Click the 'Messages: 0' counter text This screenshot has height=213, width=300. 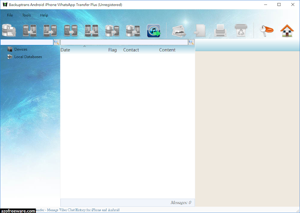coord(181,202)
